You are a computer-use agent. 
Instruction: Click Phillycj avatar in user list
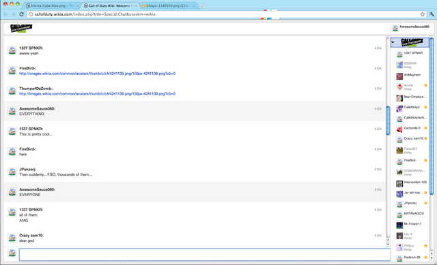click(x=399, y=247)
